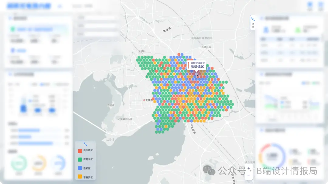Image resolution: width=328 pixels, height=184 pixels.
Task: Select the orange 不重要区 legend swatch
Action: [80, 177]
